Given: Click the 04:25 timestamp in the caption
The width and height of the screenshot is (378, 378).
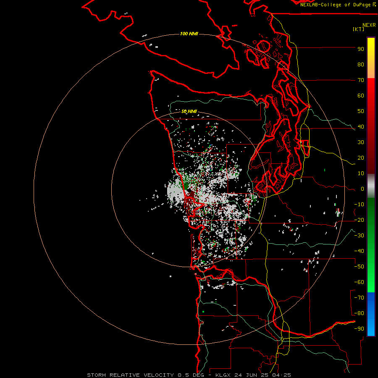Looking at the screenshot, I should pyautogui.click(x=281, y=375).
